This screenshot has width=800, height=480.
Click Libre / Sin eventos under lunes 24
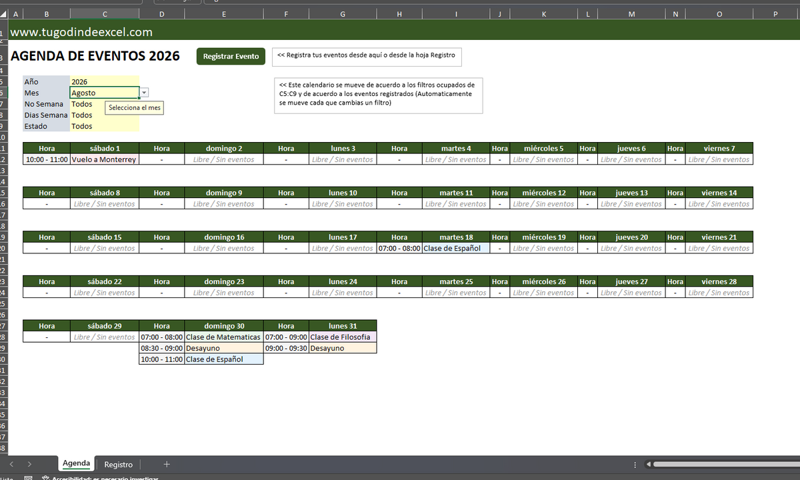342,293
